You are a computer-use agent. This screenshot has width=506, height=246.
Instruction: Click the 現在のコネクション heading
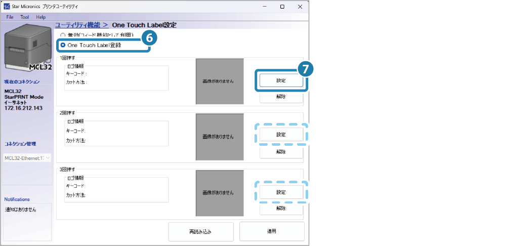tap(22, 81)
